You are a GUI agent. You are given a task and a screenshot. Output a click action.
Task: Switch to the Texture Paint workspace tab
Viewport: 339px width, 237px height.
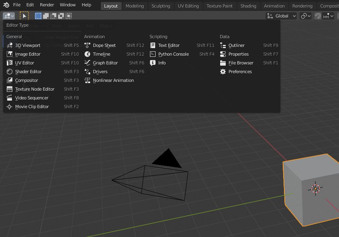[219, 6]
